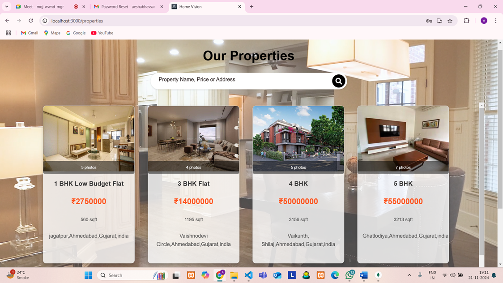Open Visual Studio Code from the taskbar
This screenshot has height=283, width=503.
coord(248,275)
